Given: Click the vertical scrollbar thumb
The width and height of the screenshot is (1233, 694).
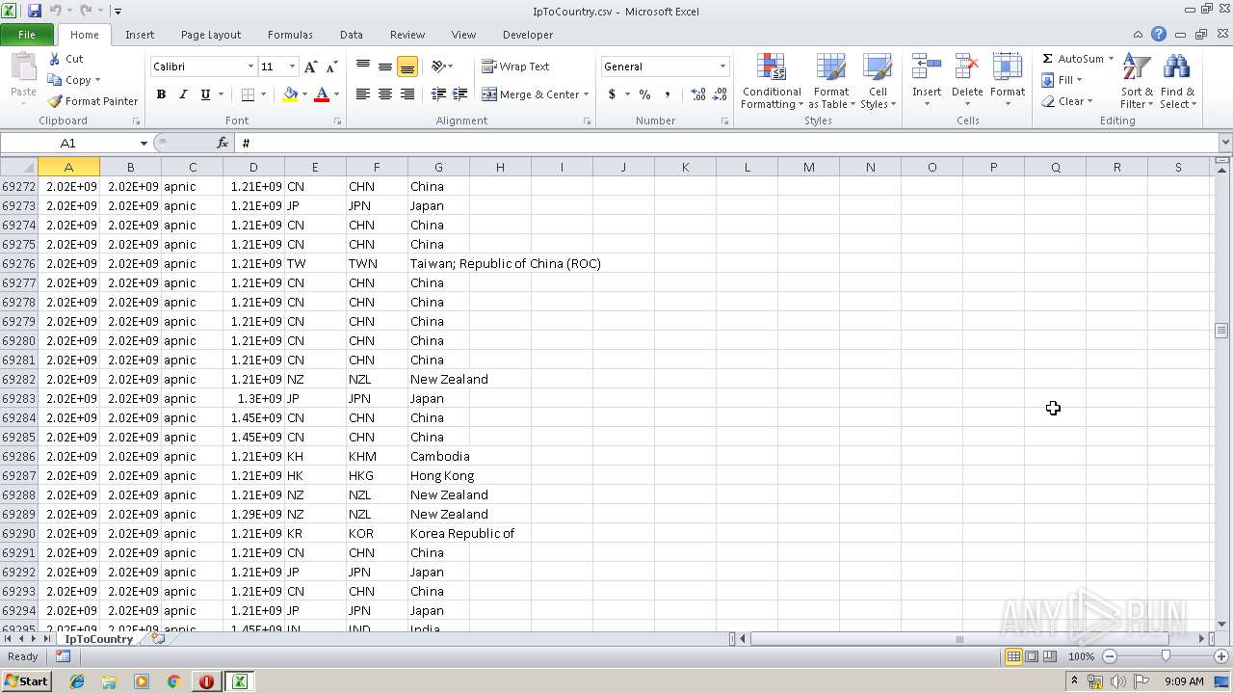Looking at the screenshot, I should (1221, 331).
